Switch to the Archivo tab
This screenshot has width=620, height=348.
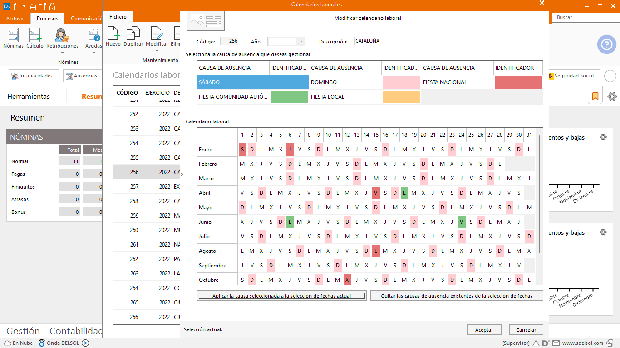(x=15, y=19)
